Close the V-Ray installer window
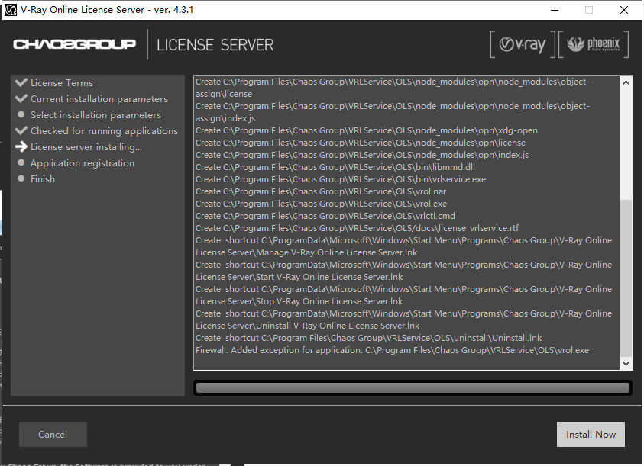This screenshot has width=644, height=466. tap(624, 10)
